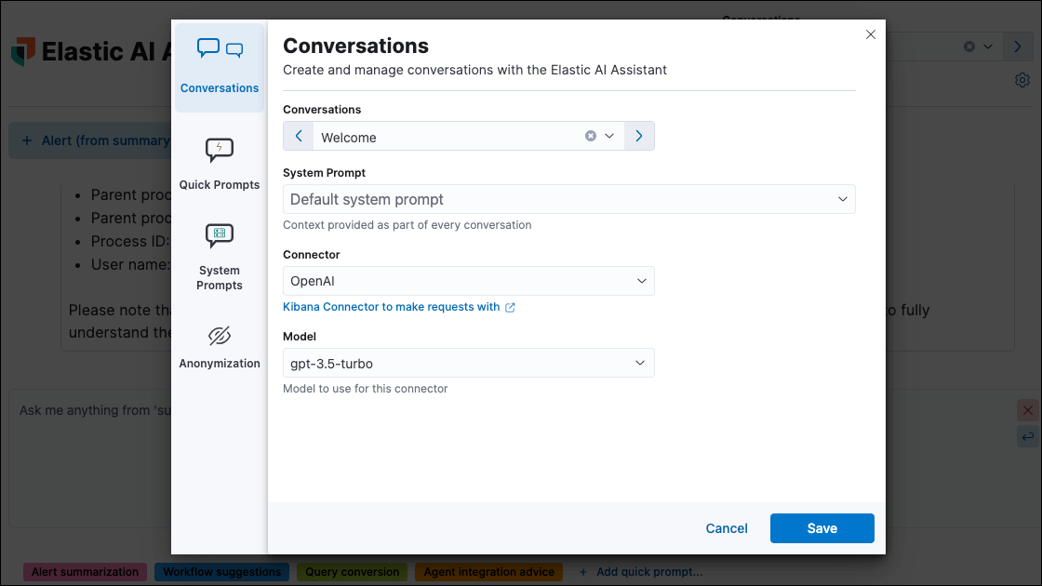1042x586 pixels.
Task: Select the Alert summarization quick prompt
Action: [x=84, y=572]
